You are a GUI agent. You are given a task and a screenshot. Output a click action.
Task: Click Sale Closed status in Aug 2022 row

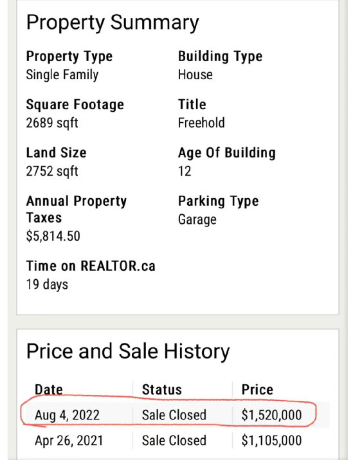174,415
